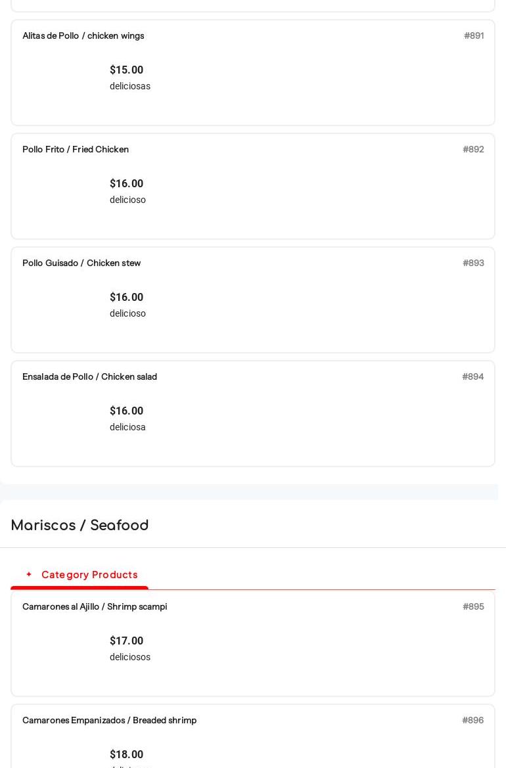Click the $18.00 price of Breaded shrimp
Screen dimensions: 506x768
(126, 755)
